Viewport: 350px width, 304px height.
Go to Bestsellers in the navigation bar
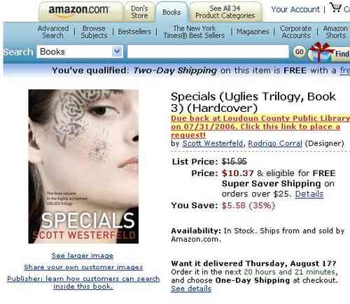[x=134, y=31]
